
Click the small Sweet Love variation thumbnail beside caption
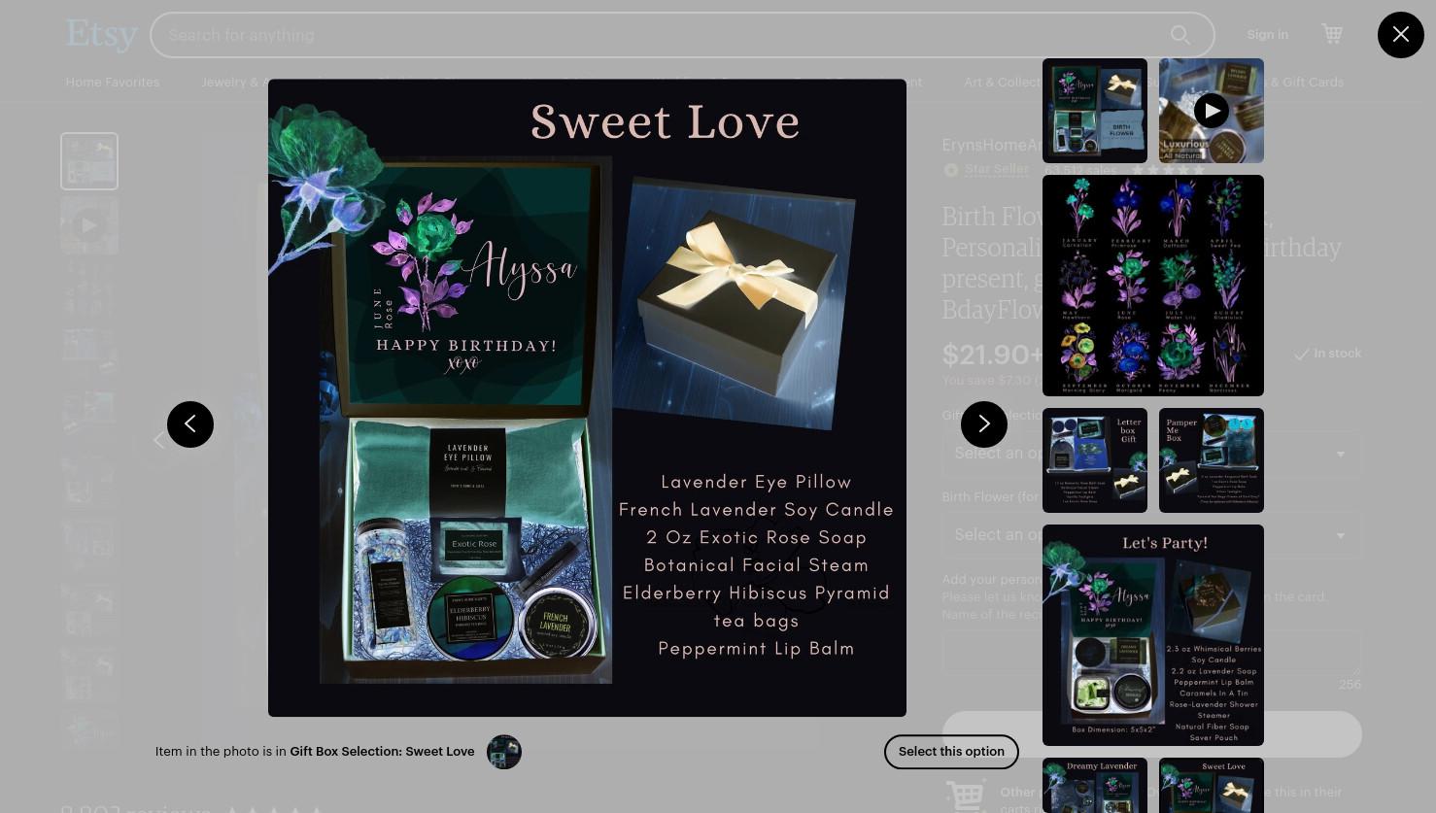tap(504, 752)
